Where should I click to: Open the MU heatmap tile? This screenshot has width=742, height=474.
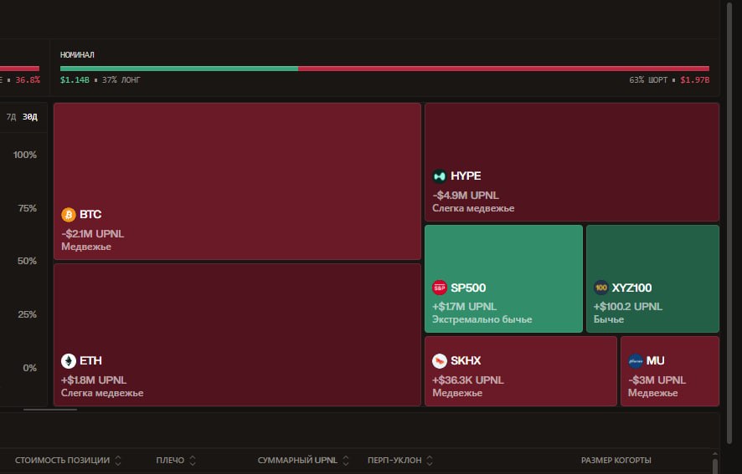click(670, 371)
